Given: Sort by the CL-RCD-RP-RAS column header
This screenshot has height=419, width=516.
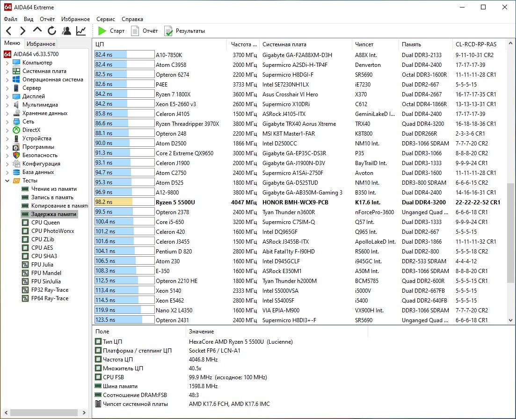Looking at the screenshot, I should click(479, 44).
